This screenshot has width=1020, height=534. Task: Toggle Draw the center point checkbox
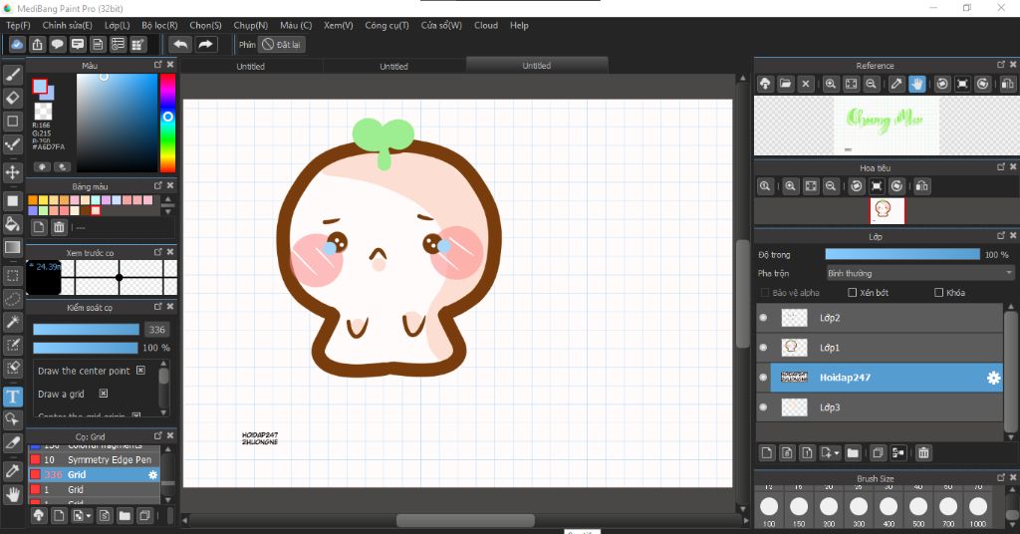(x=140, y=370)
